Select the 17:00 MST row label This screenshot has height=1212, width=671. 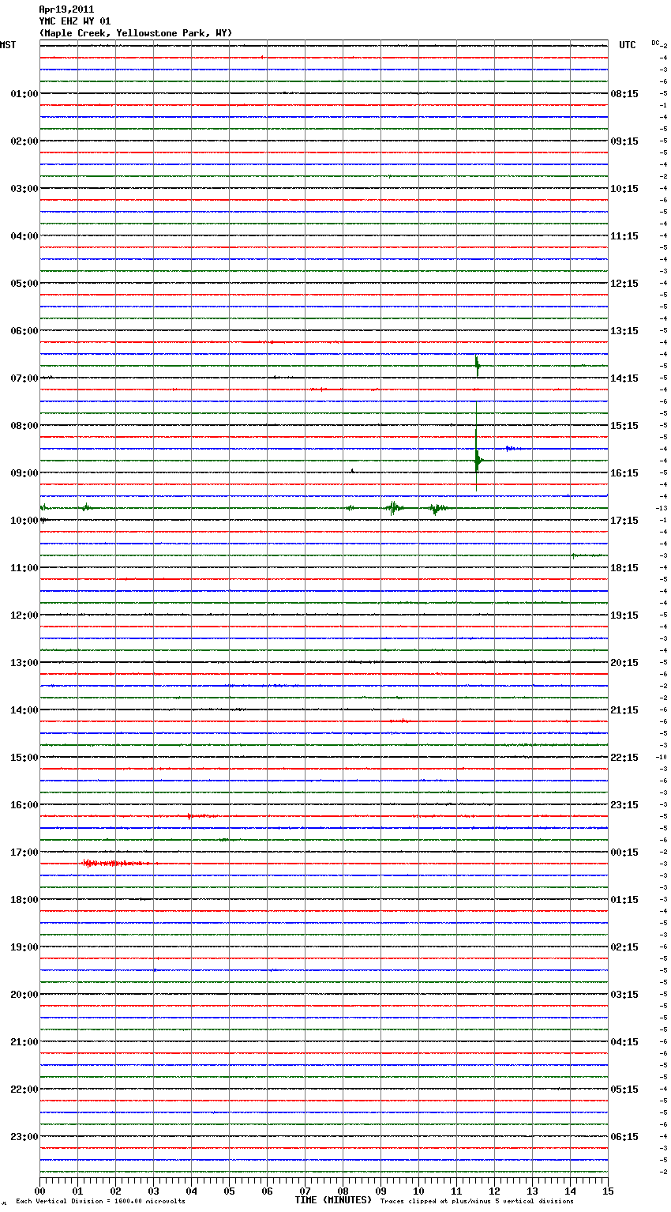24,853
